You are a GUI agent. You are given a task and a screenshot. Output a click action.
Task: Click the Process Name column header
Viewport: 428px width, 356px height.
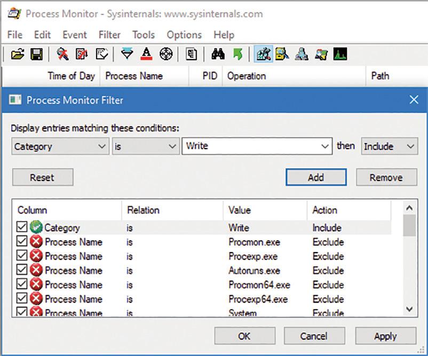(145, 76)
